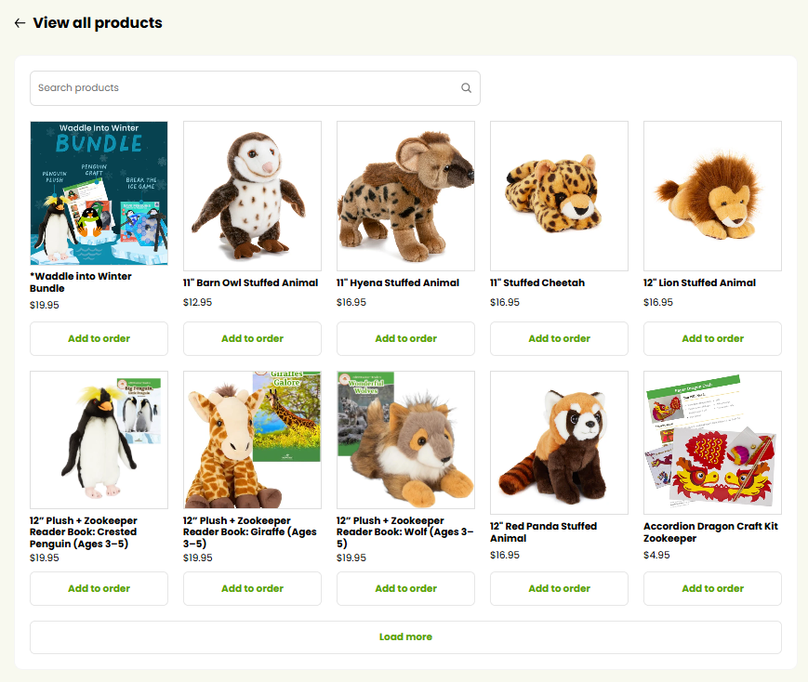Image resolution: width=808 pixels, height=682 pixels.
Task: Add Waddle into Winter Bundle to order
Action: 99,338
